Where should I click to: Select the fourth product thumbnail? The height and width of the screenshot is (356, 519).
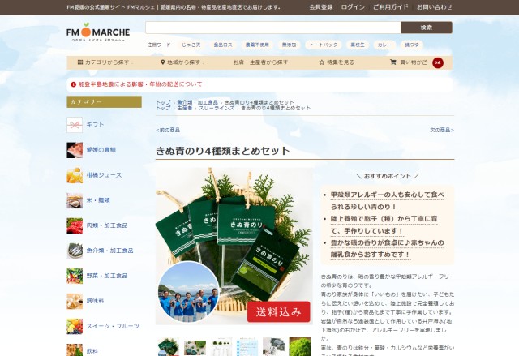coord(247,346)
